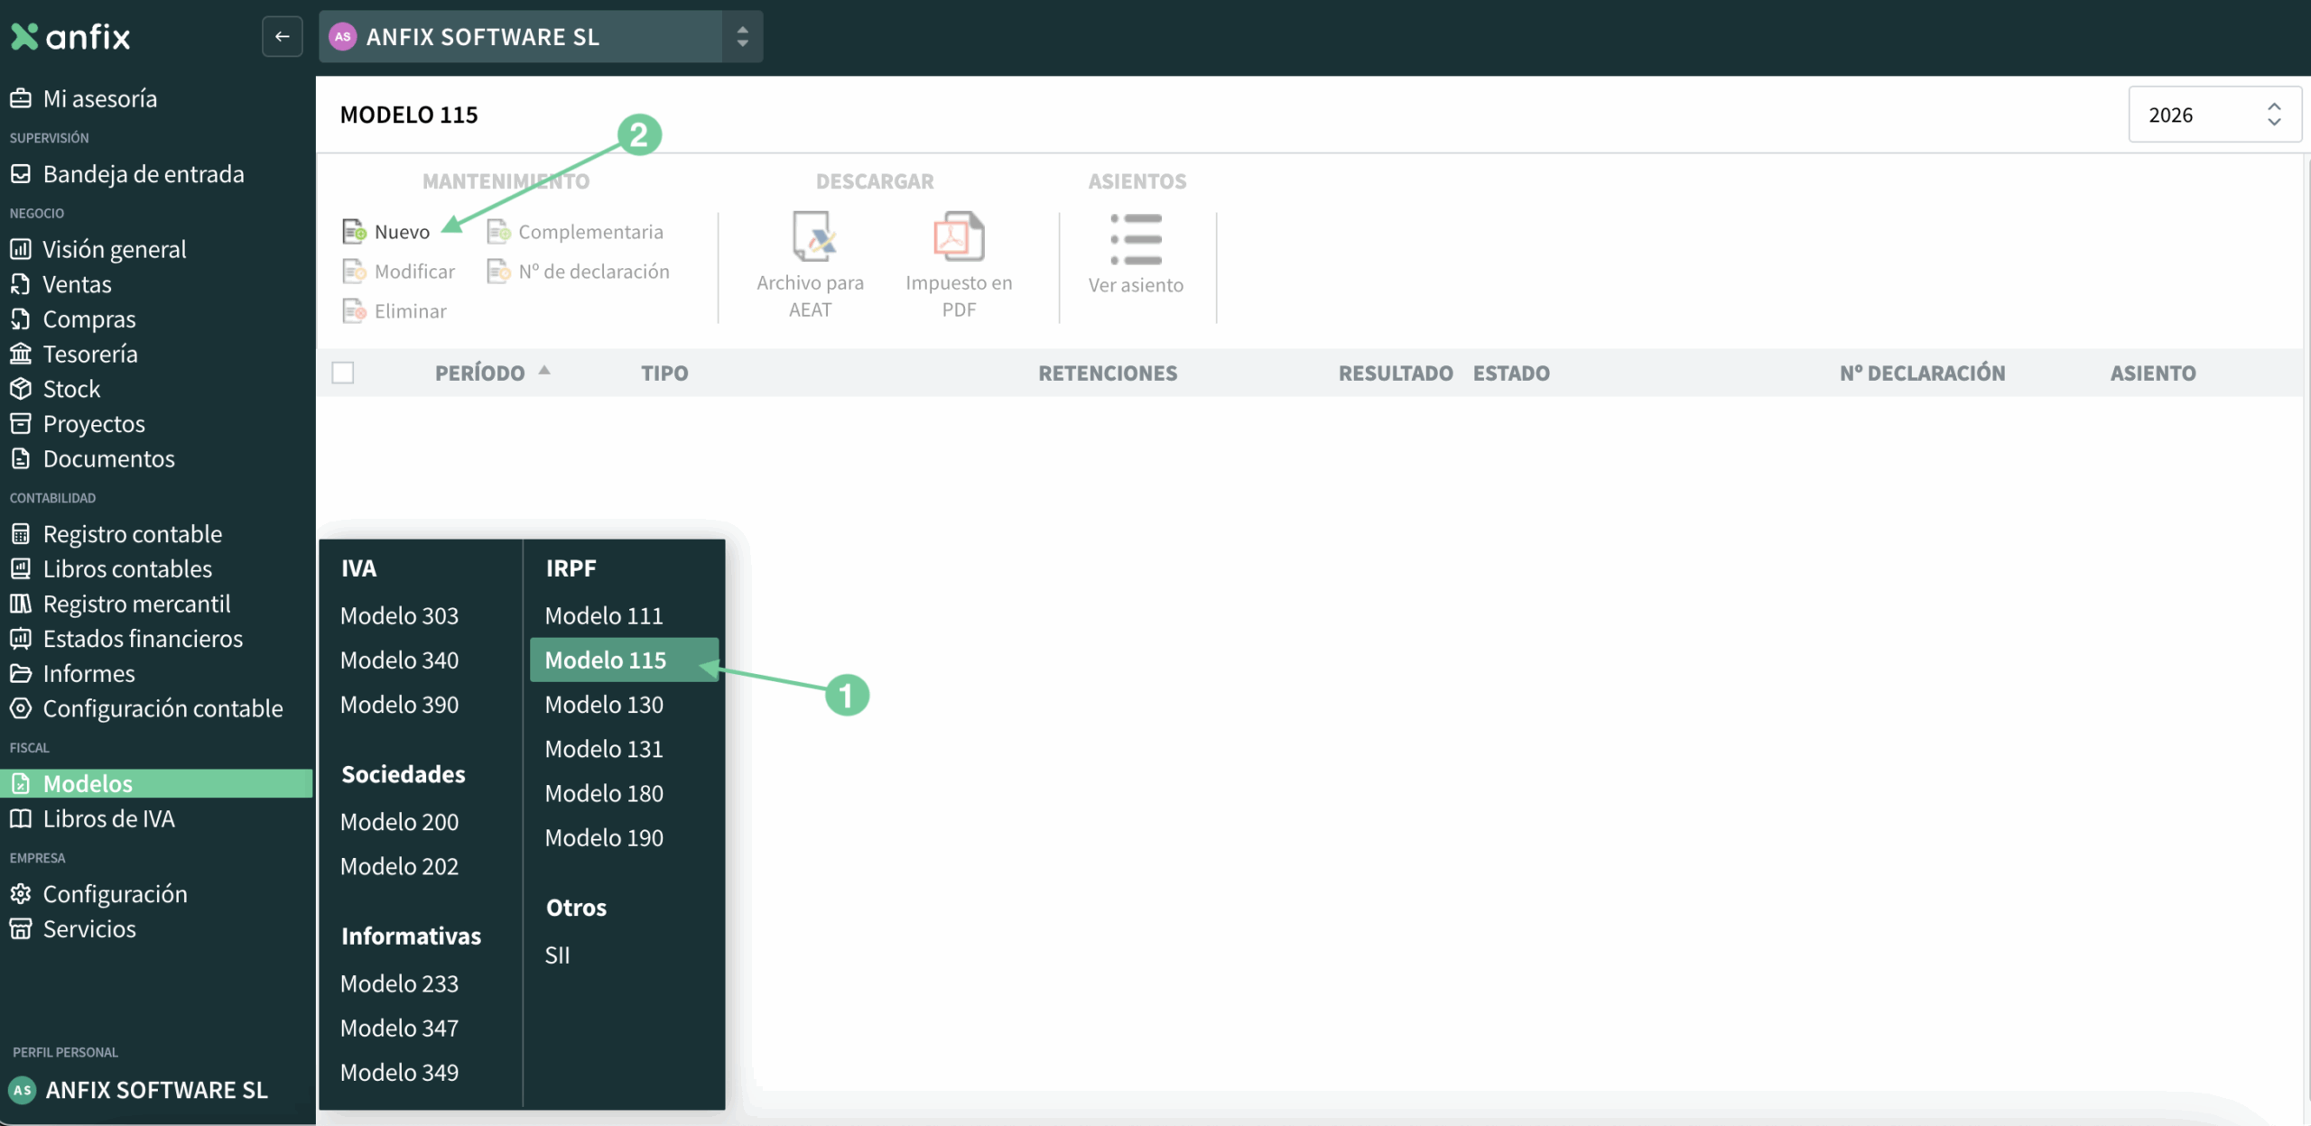Image resolution: width=2311 pixels, height=1126 pixels.
Task: Select Modelo 390 in the menu
Action: (400, 704)
